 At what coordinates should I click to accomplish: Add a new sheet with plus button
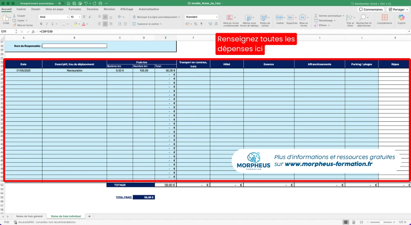point(89,216)
